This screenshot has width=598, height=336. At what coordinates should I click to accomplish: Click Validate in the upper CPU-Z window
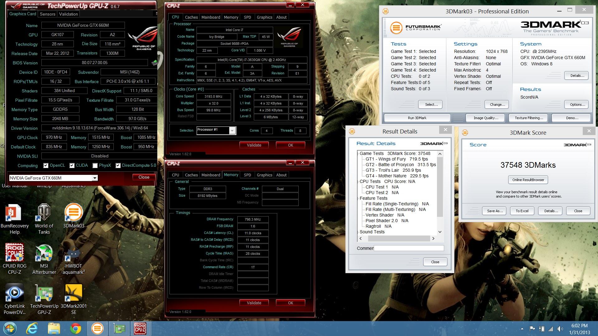pos(254,145)
